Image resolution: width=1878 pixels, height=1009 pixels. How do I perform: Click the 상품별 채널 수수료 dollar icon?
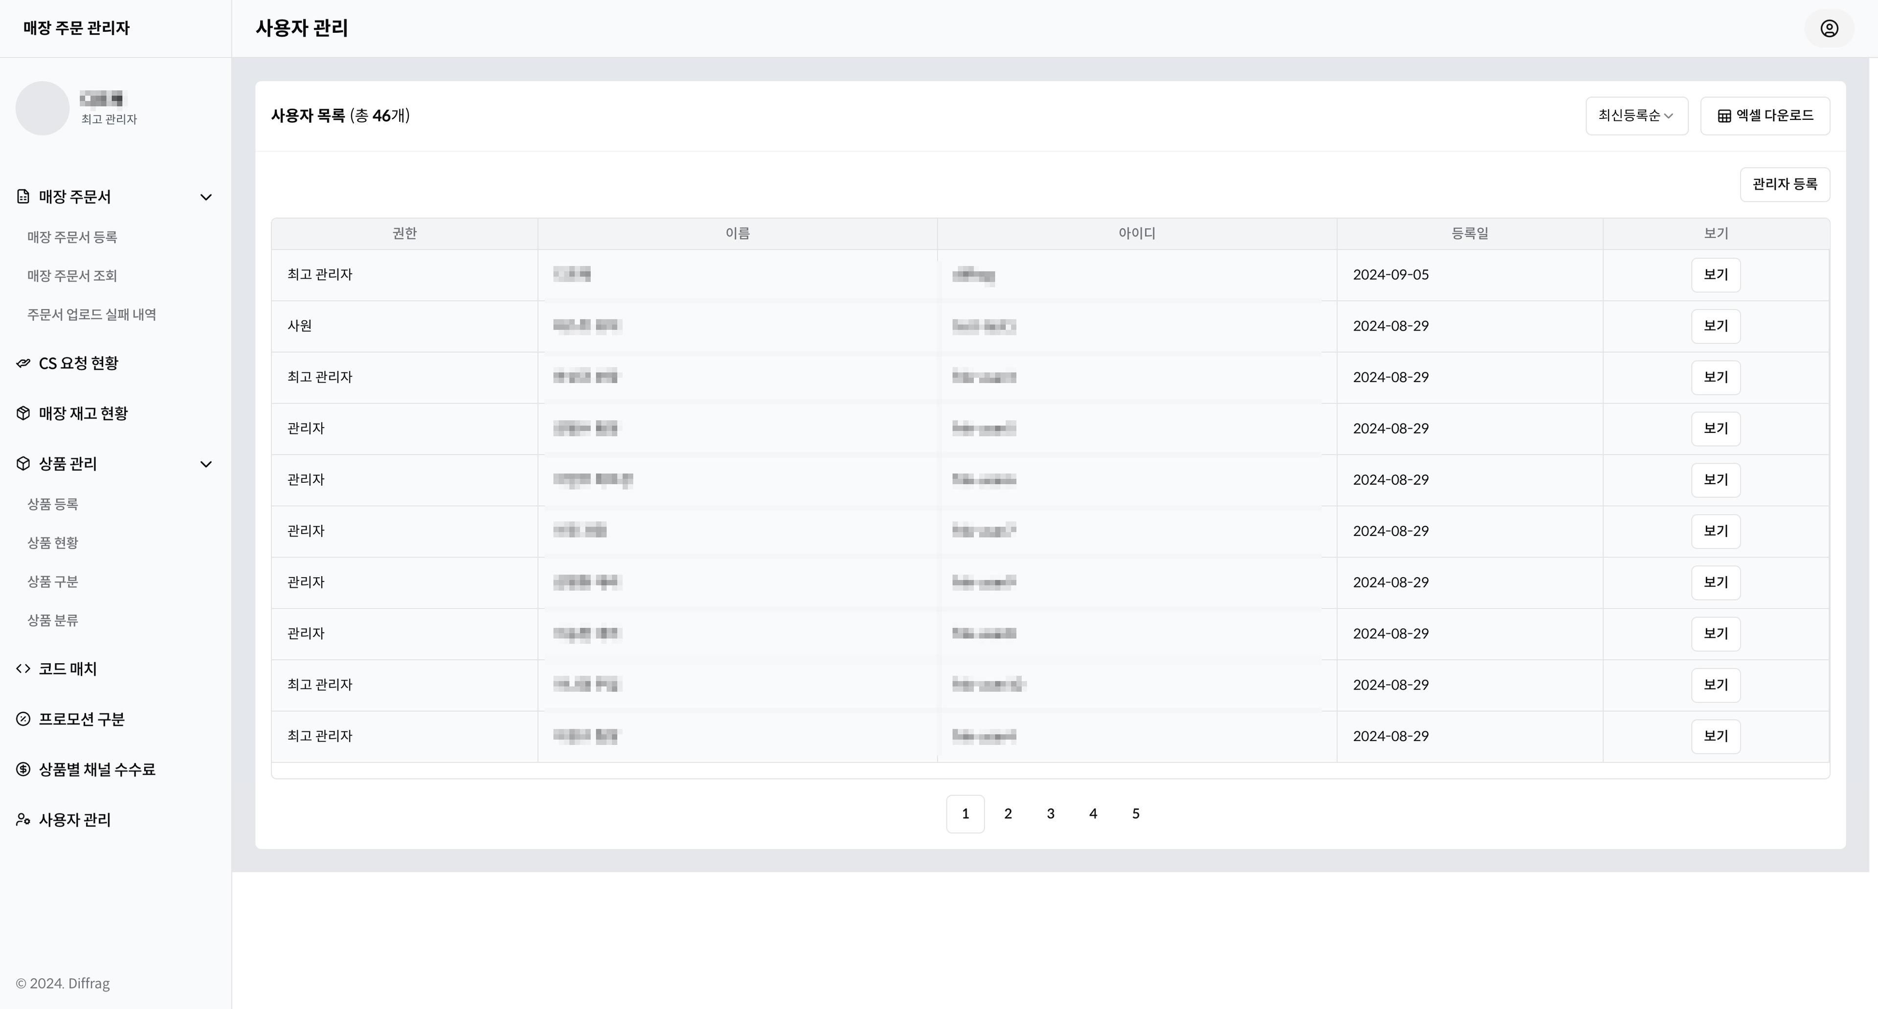click(23, 769)
